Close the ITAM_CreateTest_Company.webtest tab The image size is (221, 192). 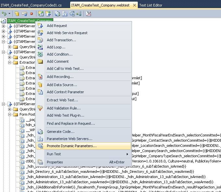tap(135, 5)
